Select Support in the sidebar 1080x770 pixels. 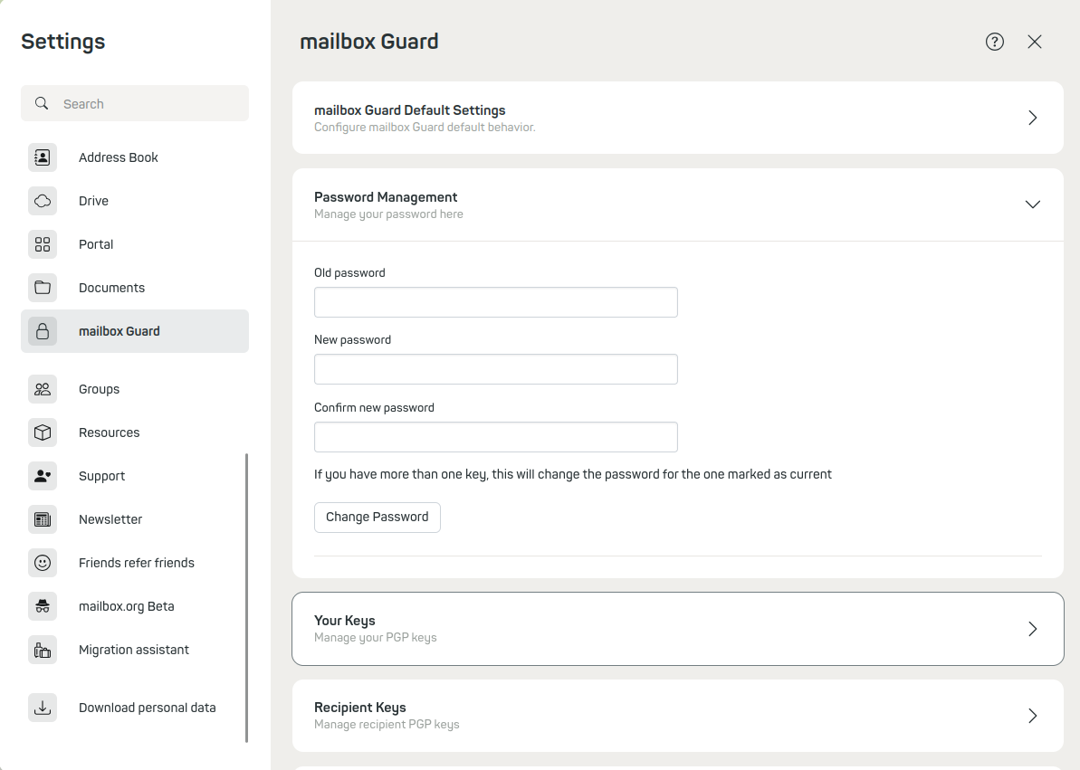tap(101, 476)
